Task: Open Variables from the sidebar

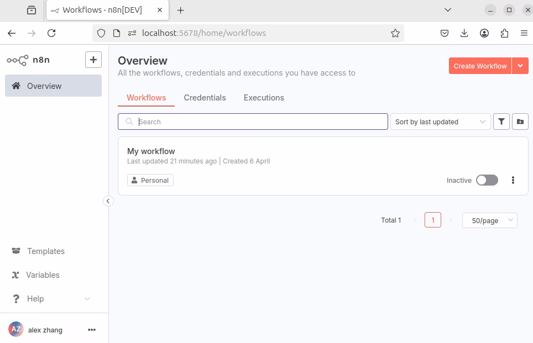Action: coord(36,275)
